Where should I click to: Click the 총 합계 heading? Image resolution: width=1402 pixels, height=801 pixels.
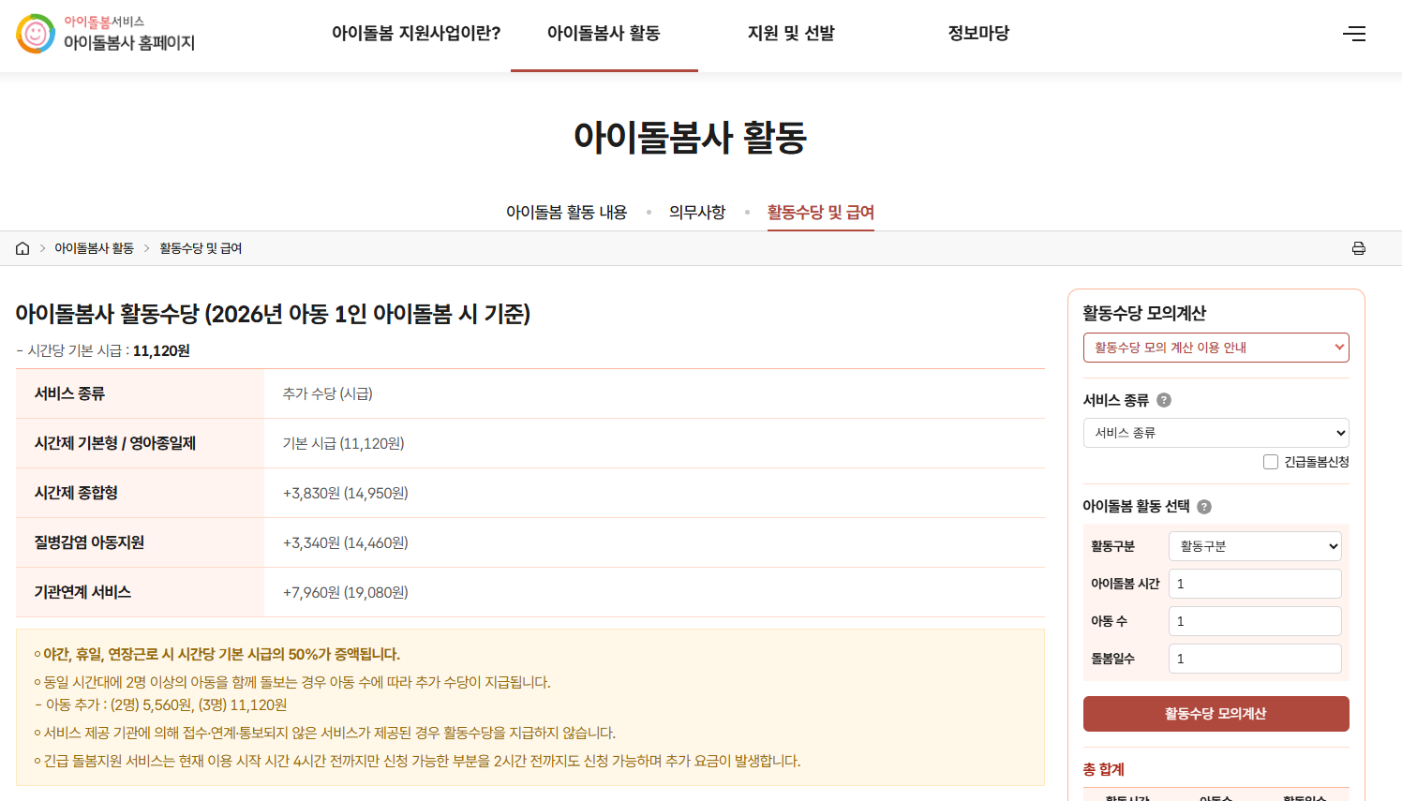tap(1104, 769)
